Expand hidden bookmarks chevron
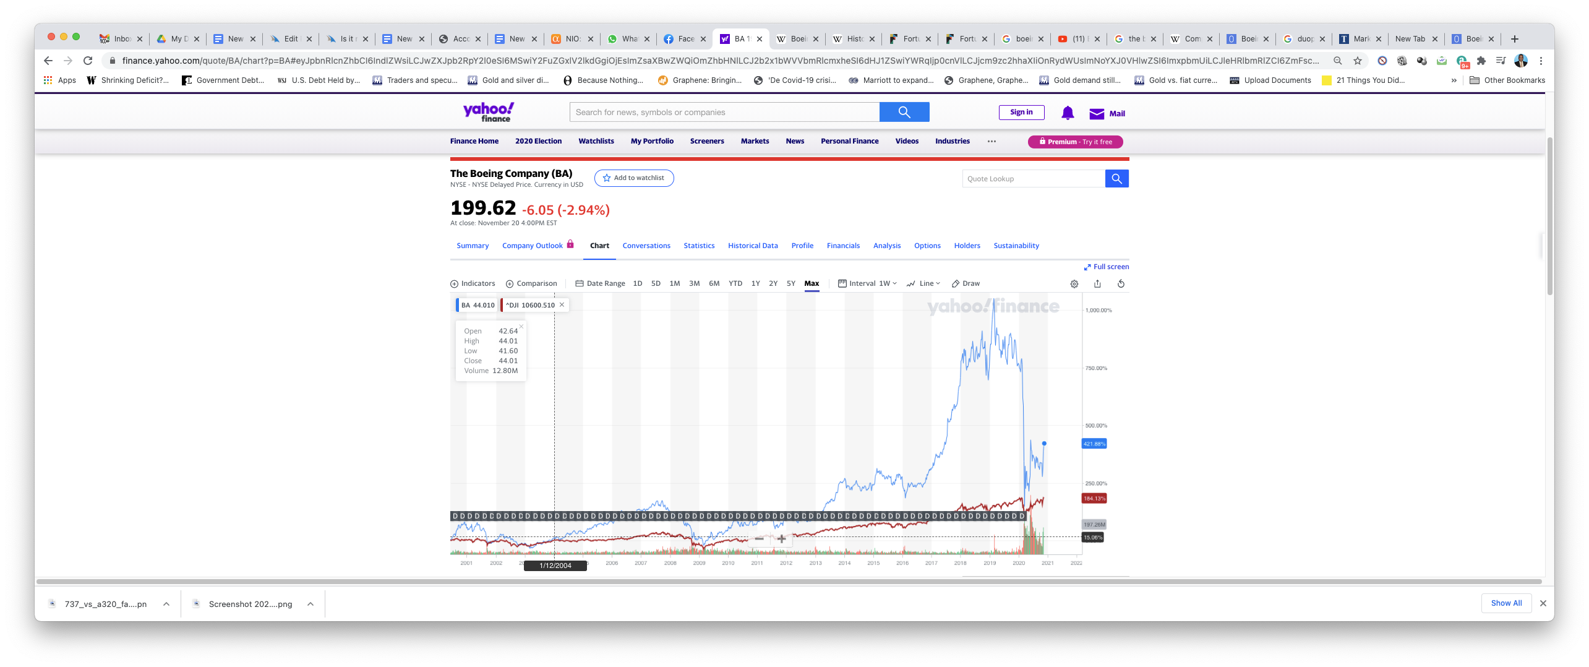1589x667 pixels. pyautogui.click(x=1454, y=80)
